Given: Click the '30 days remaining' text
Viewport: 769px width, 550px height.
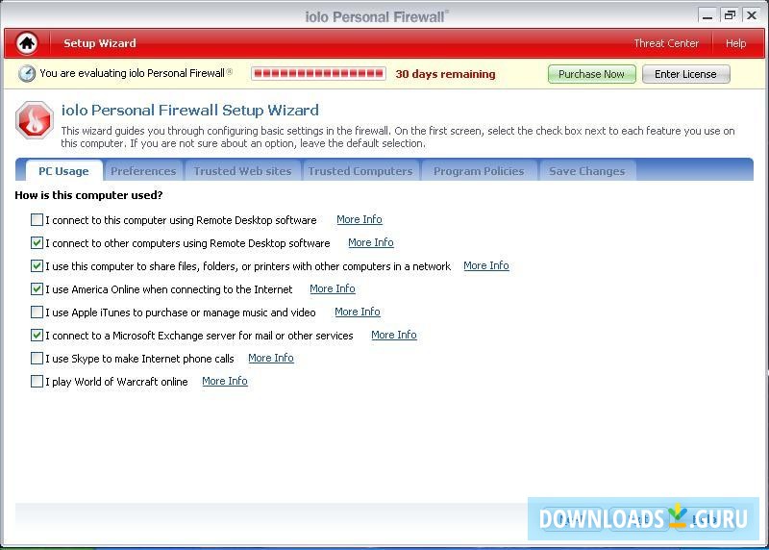Looking at the screenshot, I should [x=445, y=74].
